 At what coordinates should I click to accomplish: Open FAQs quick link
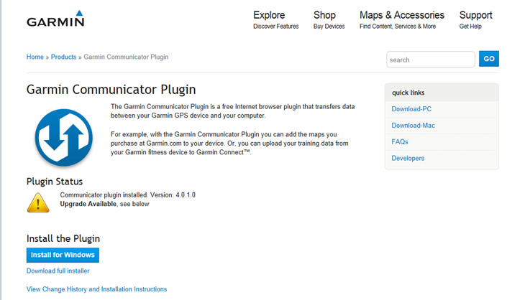400,141
